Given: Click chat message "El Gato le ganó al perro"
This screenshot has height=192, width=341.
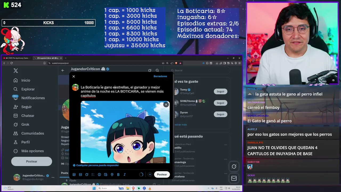Looking at the screenshot, I should coord(269,121).
